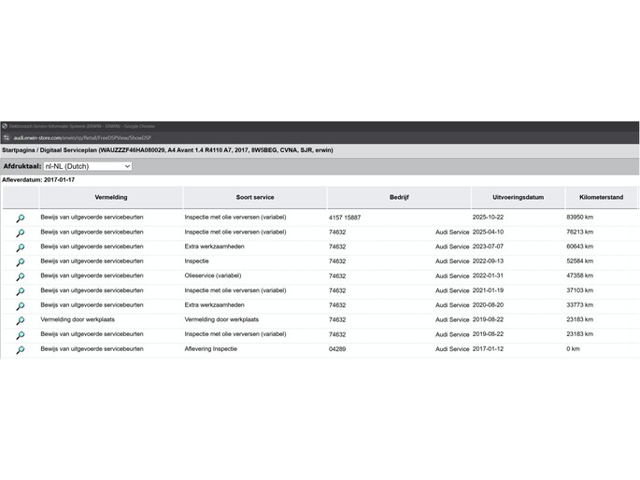This screenshot has width=640, height=480.
Task: Open the Vermelding door werkplaats details icon
Action: pyautogui.click(x=20, y=320)
